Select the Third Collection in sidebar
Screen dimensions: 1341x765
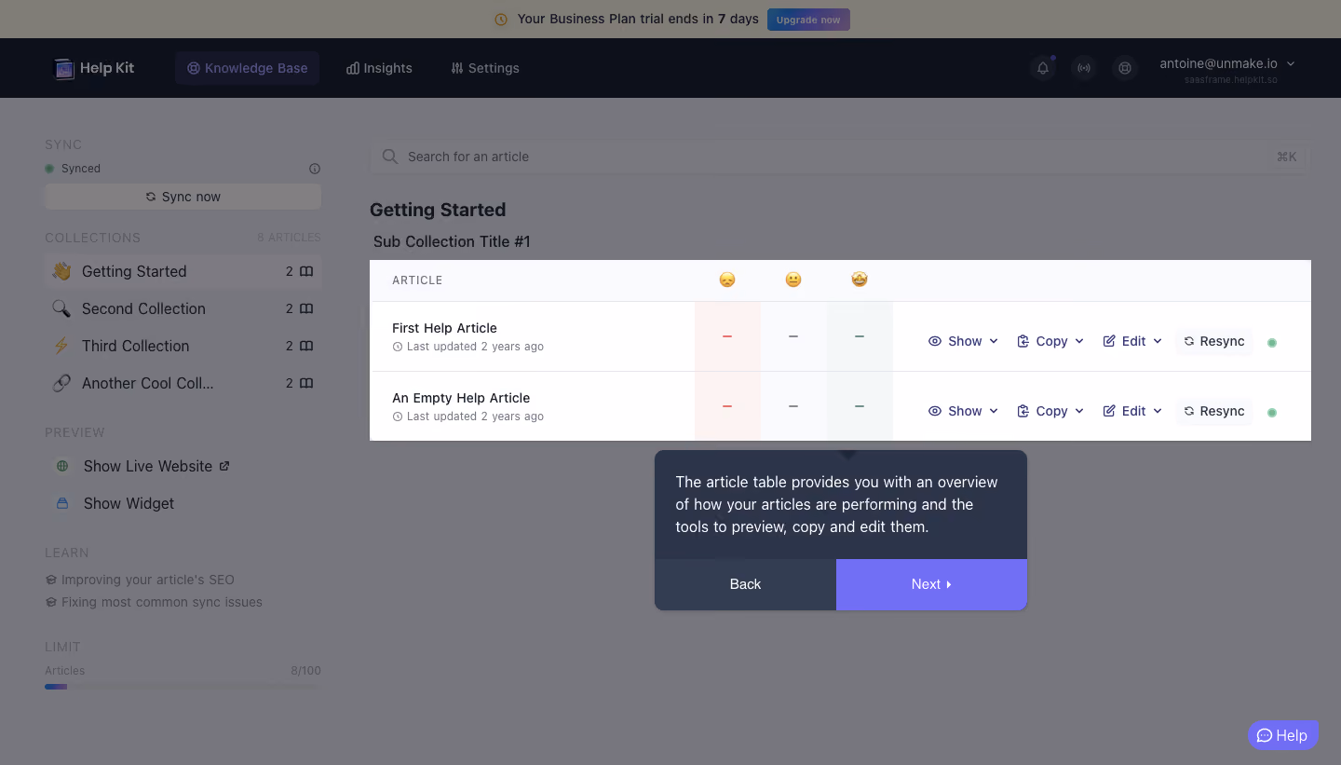click(183, 346)
